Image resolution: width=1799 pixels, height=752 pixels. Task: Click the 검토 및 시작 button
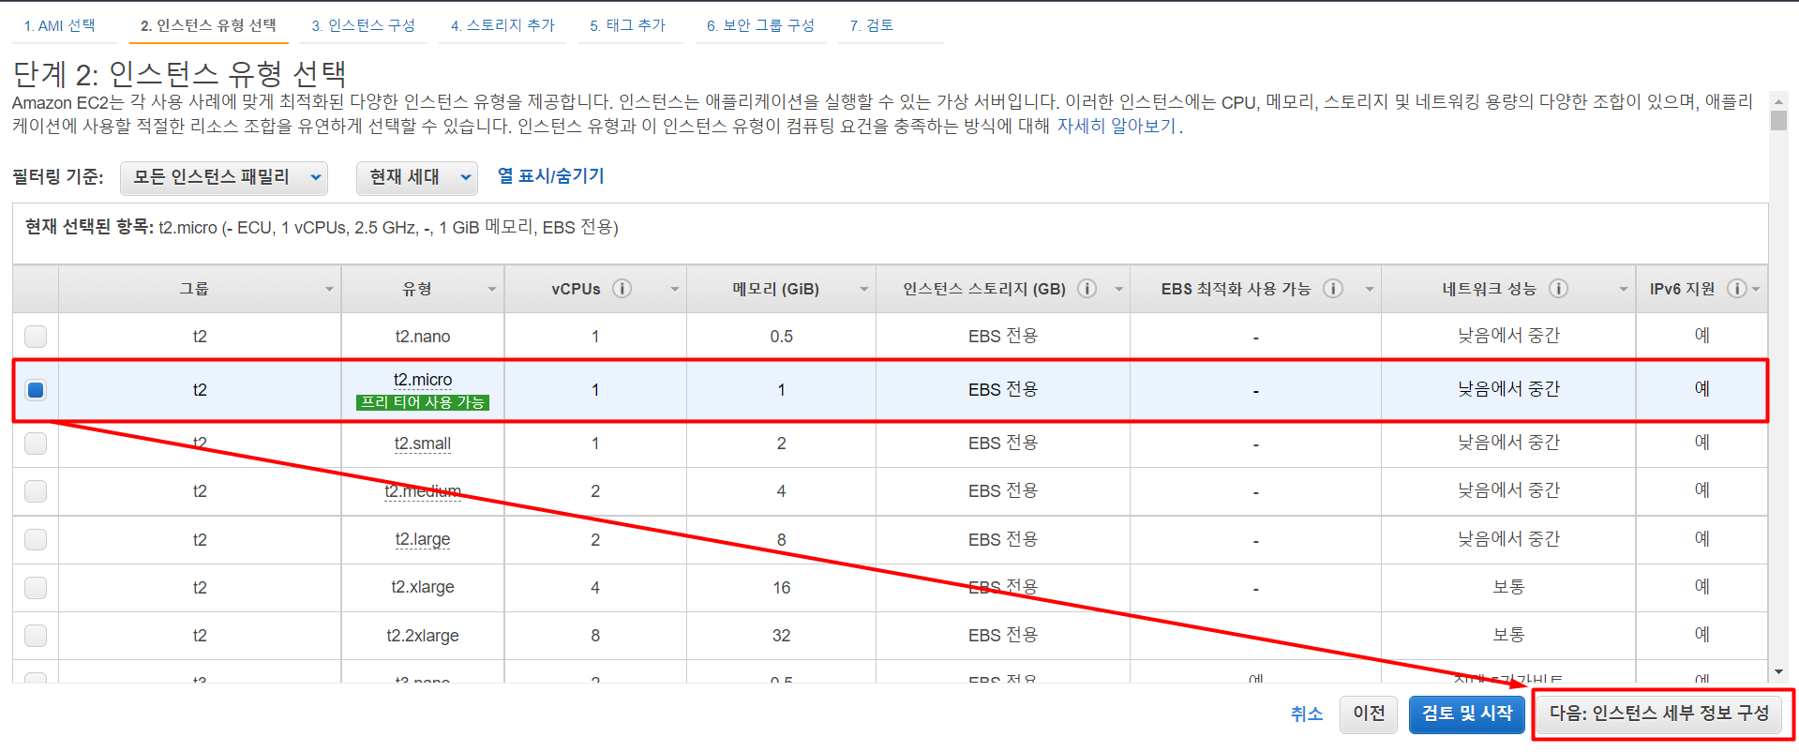[x=1467, y=714]
